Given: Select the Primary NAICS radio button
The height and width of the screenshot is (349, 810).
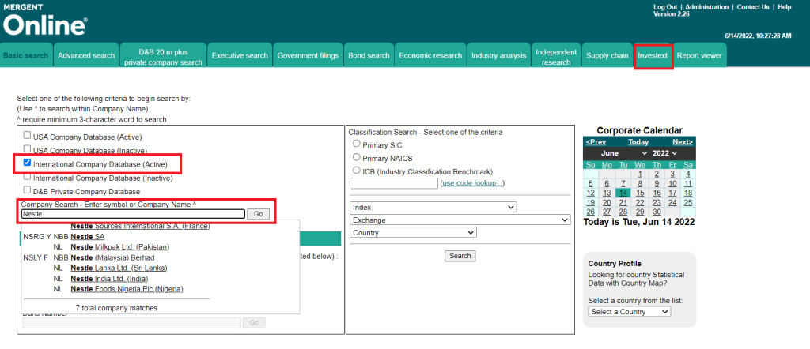Looking at the screenshot, I should pos(357,156).
